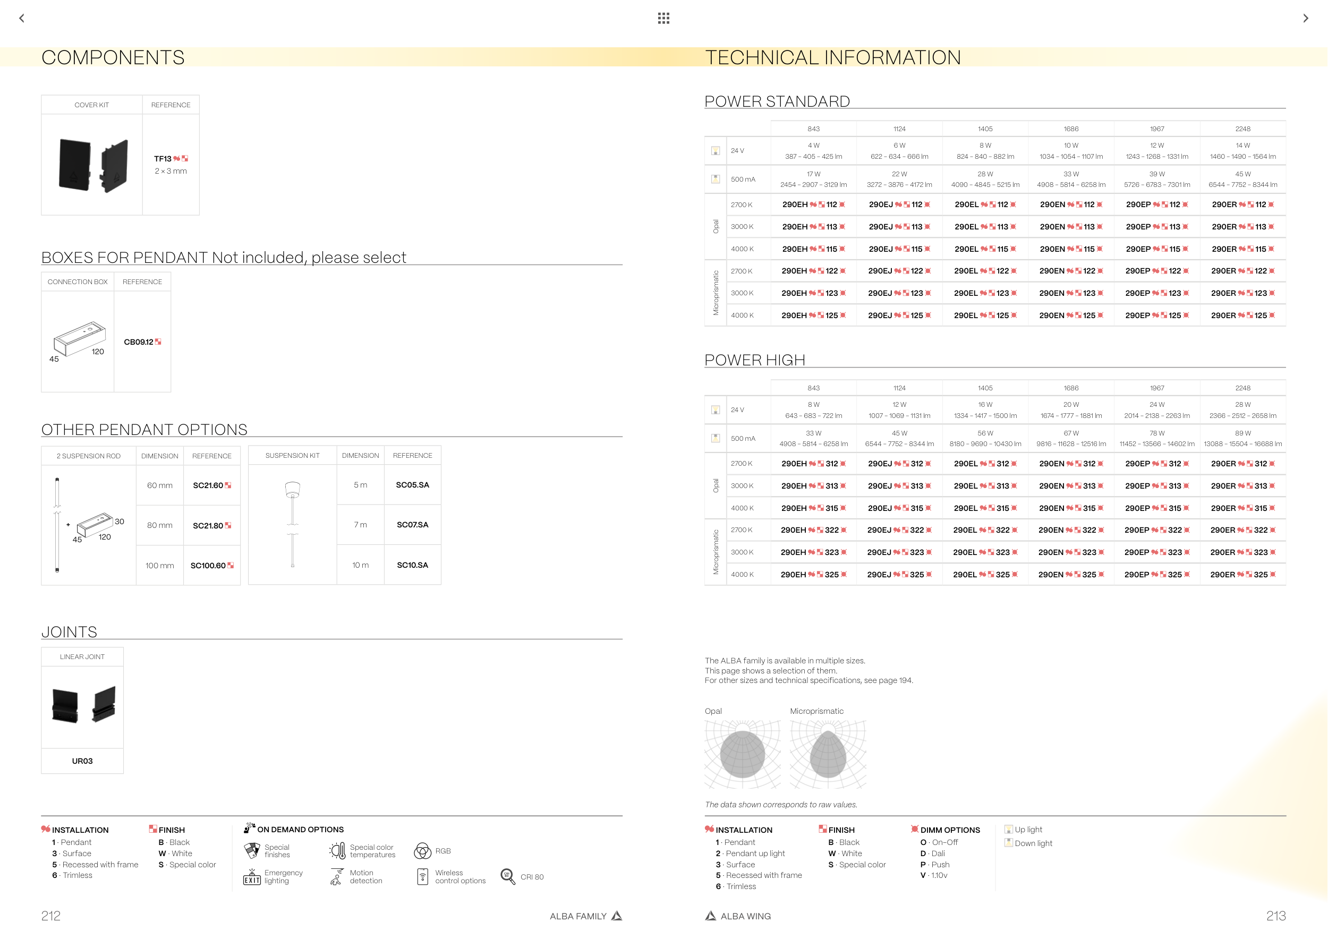The width and height of the screenshot is (1328, 939).
Task: Click the RGB color circles icon
Action: 422,851
